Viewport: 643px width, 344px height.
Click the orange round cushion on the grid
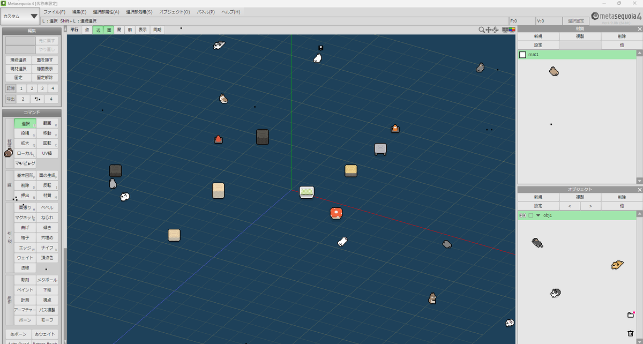336,213
